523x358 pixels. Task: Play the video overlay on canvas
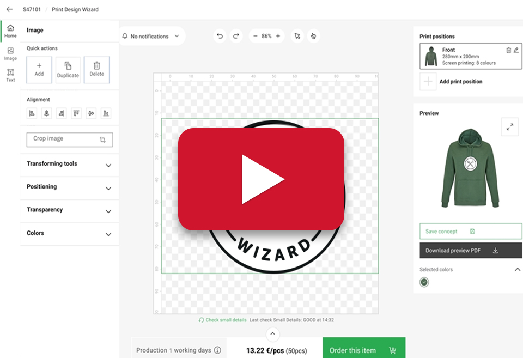(x=261, y=179)
